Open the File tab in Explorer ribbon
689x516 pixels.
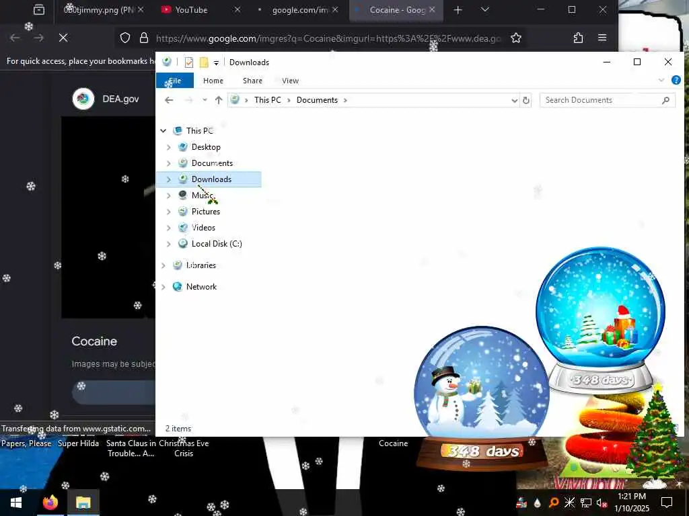click(x=175, y=81)
